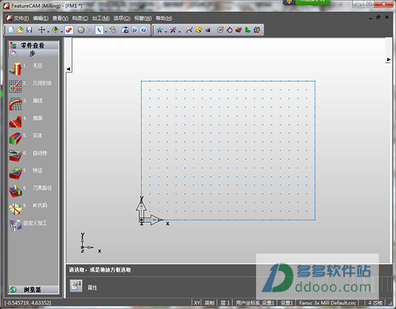Image resolution: width=396 pixels, height=309 pixels.
Task: Restore the inner document window
Action: [x=378, y=17]
